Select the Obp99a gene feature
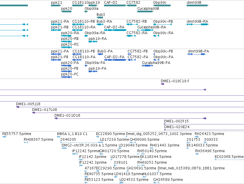 point(86,11)
